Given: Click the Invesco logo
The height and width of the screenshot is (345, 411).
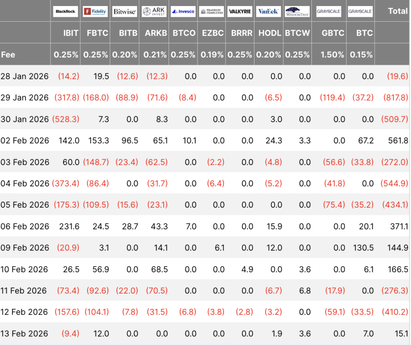Looking at the screenshot, I should (x=183, y=11).
